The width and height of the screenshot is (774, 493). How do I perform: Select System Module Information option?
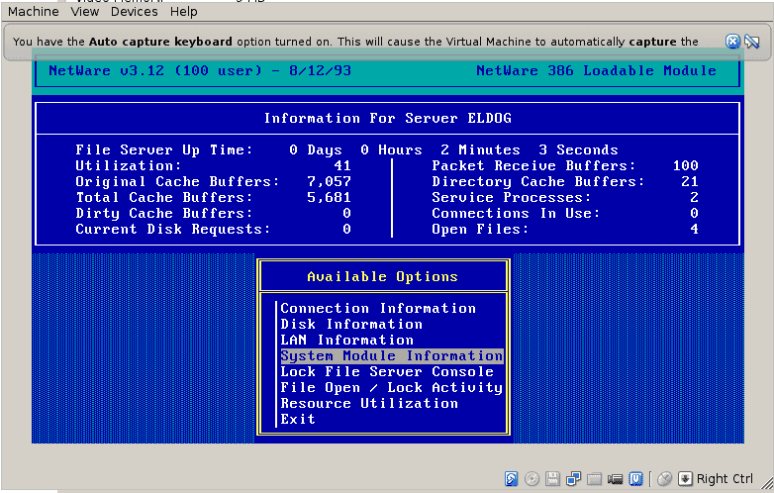392,356
